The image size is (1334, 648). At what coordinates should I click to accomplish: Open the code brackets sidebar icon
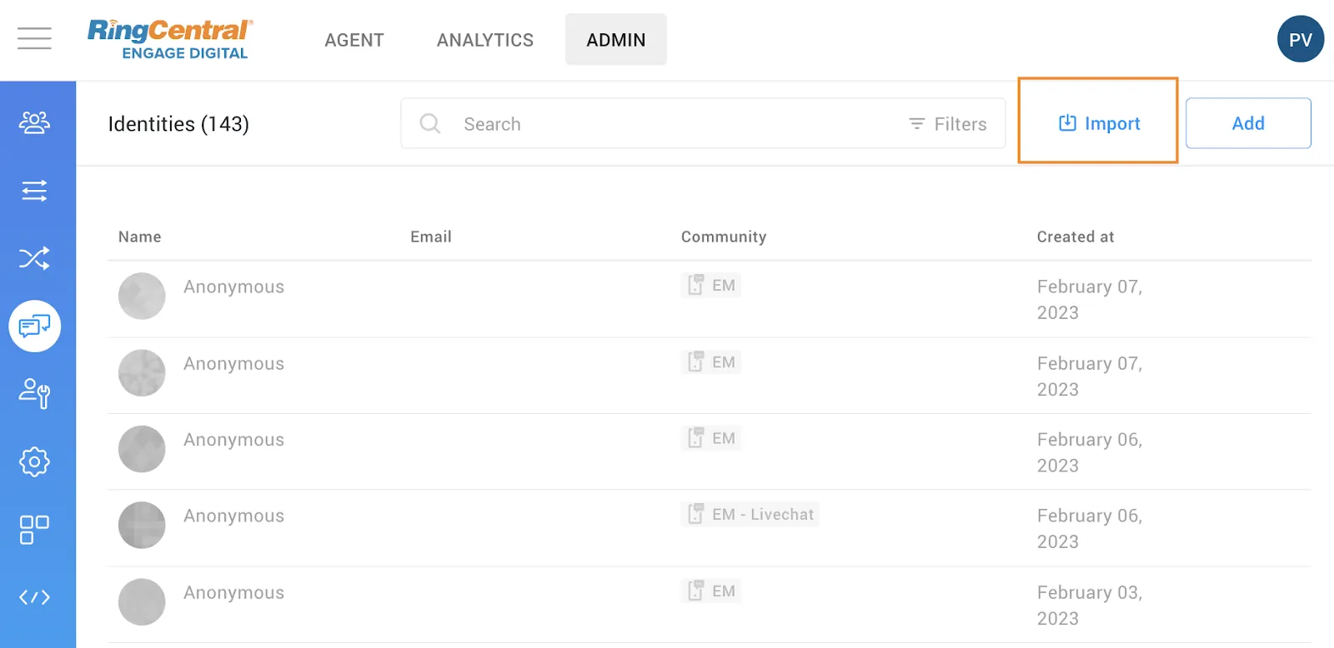34,597
